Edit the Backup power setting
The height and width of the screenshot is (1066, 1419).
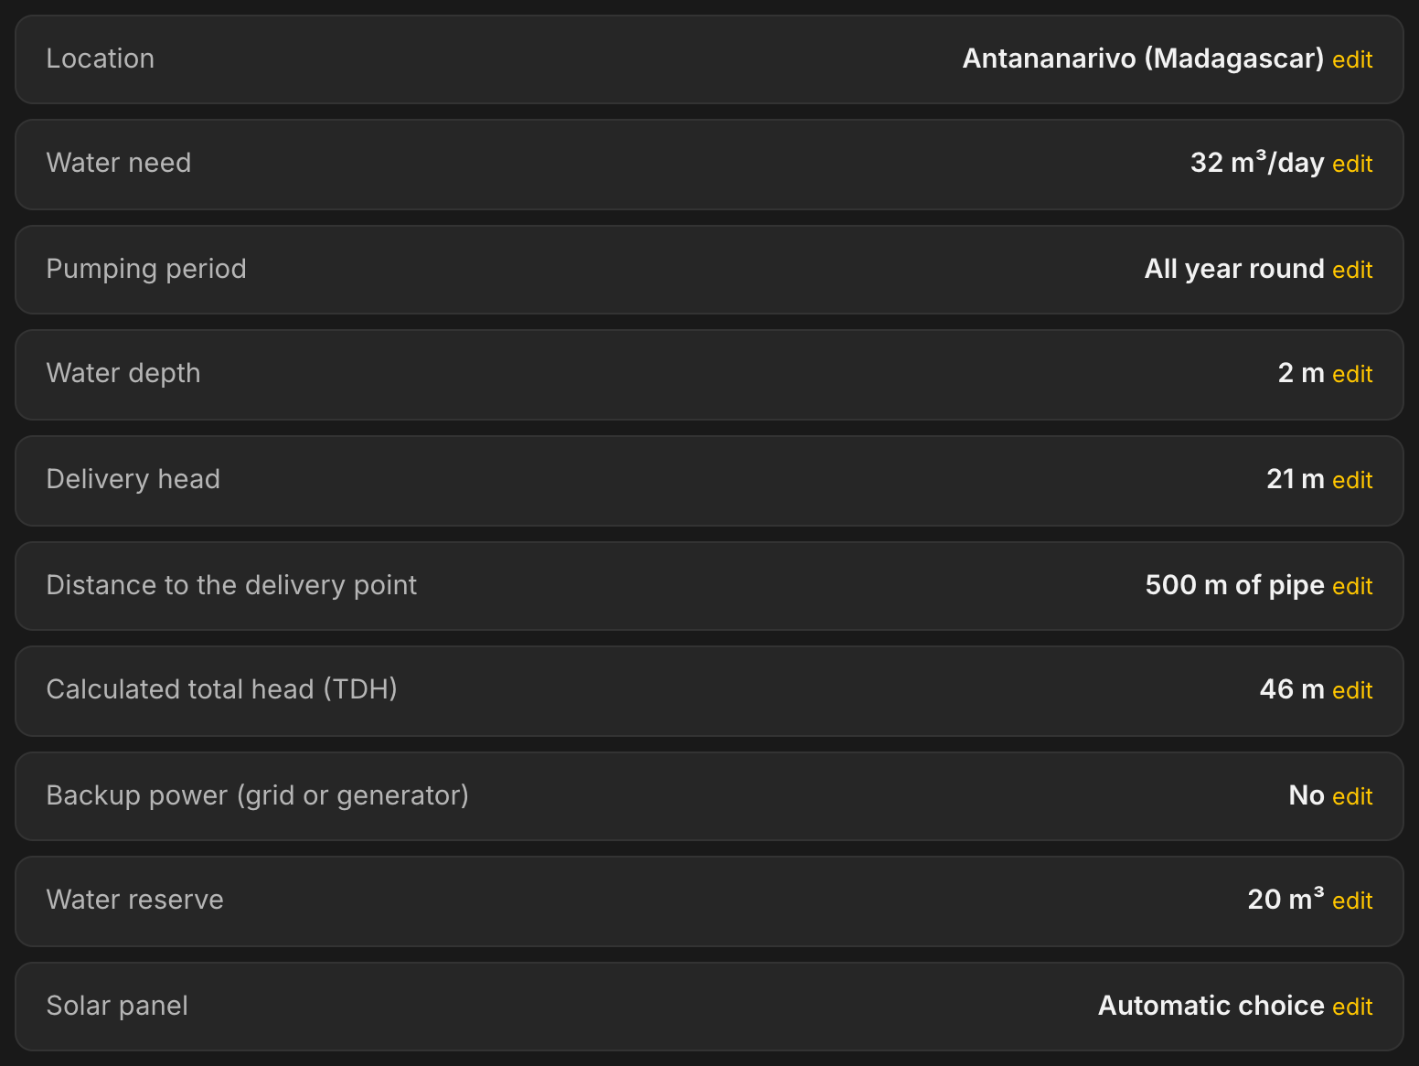point(1352,796)
